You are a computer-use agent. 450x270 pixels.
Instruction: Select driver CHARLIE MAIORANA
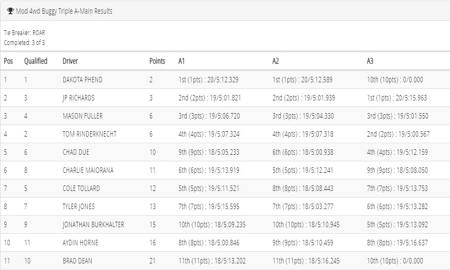88,170
